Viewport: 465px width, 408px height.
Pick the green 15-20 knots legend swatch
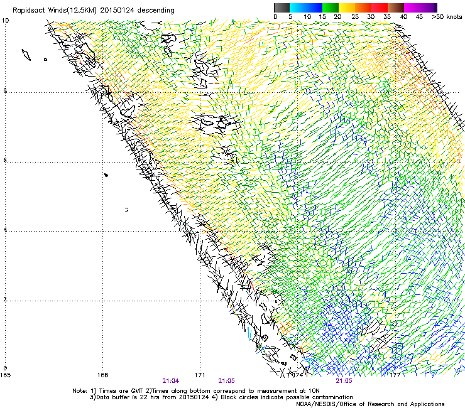click(331, 8)
